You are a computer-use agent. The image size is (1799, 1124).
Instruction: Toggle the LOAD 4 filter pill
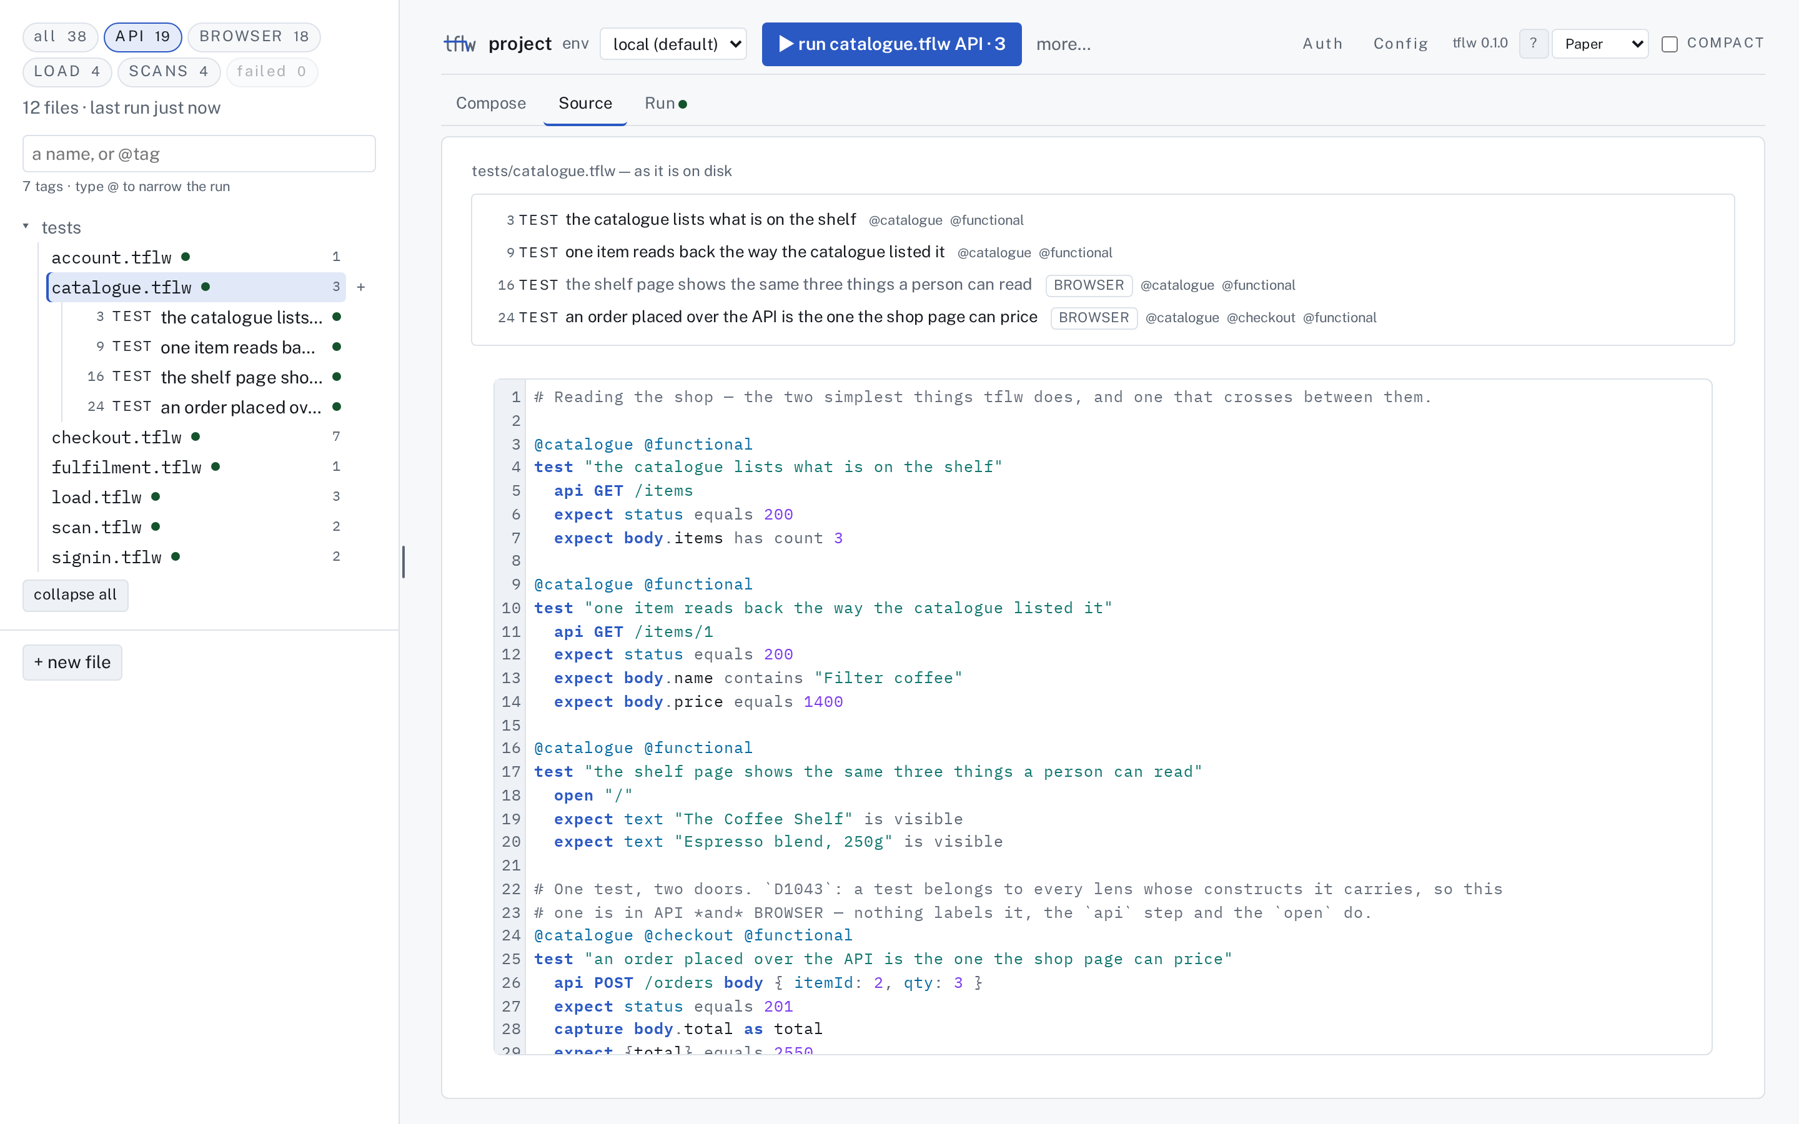[67, 71]
